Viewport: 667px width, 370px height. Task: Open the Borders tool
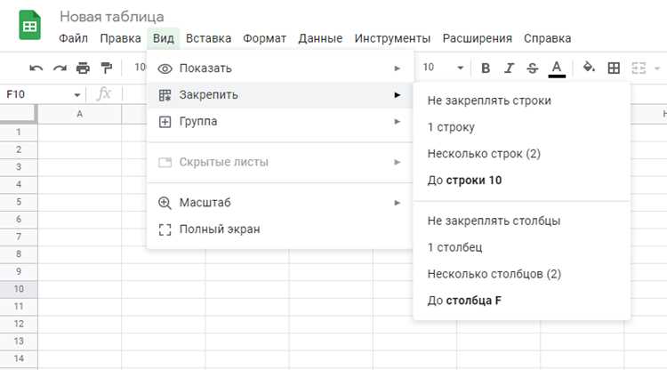coord(614,68)
